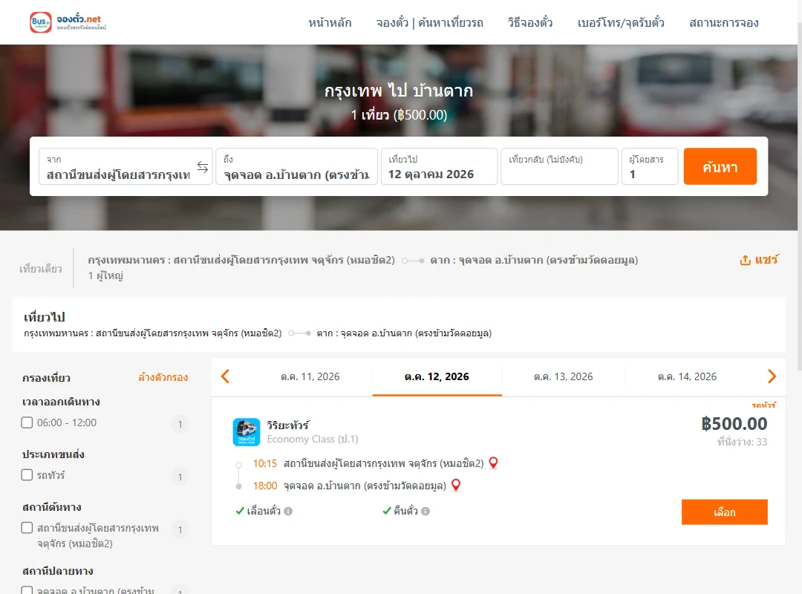The image size is (802, 594).
Task: Open เบอร์โทร/จุดรับตั๋ว menu item
Action: pos(621,22)
